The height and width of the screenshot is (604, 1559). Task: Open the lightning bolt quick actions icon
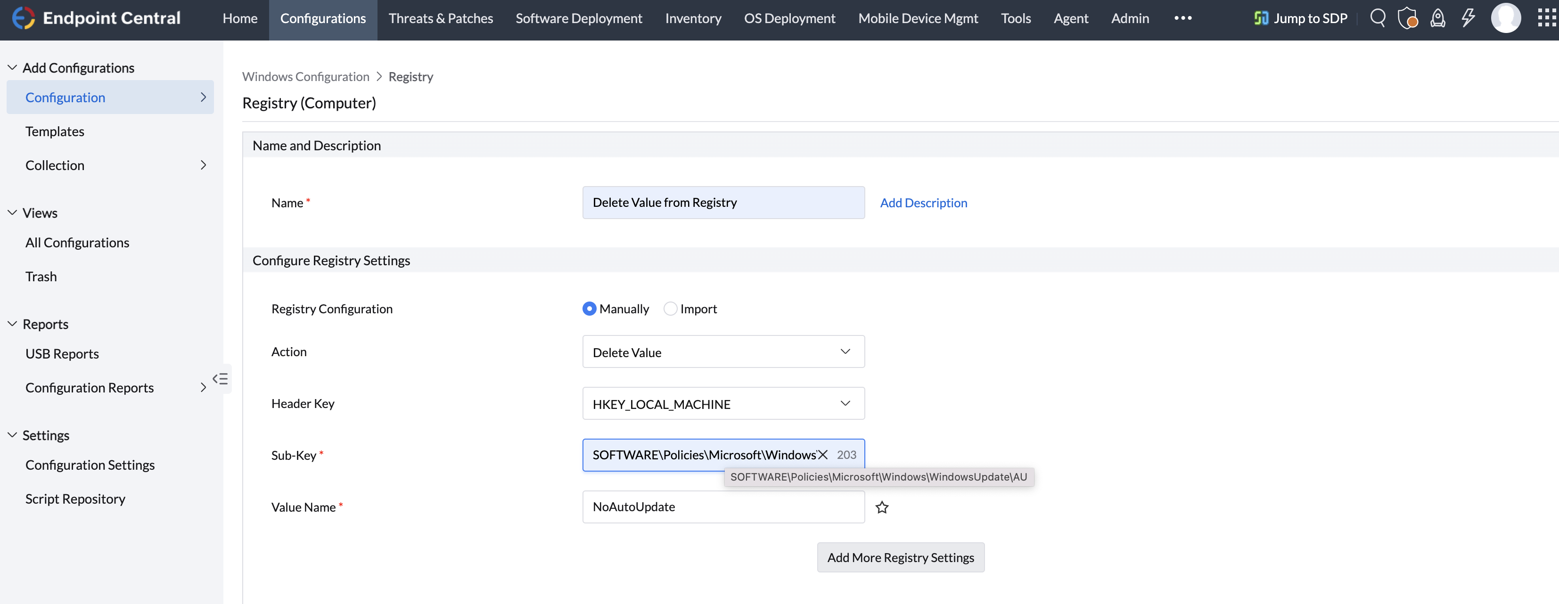click(x=1468, y=18)
